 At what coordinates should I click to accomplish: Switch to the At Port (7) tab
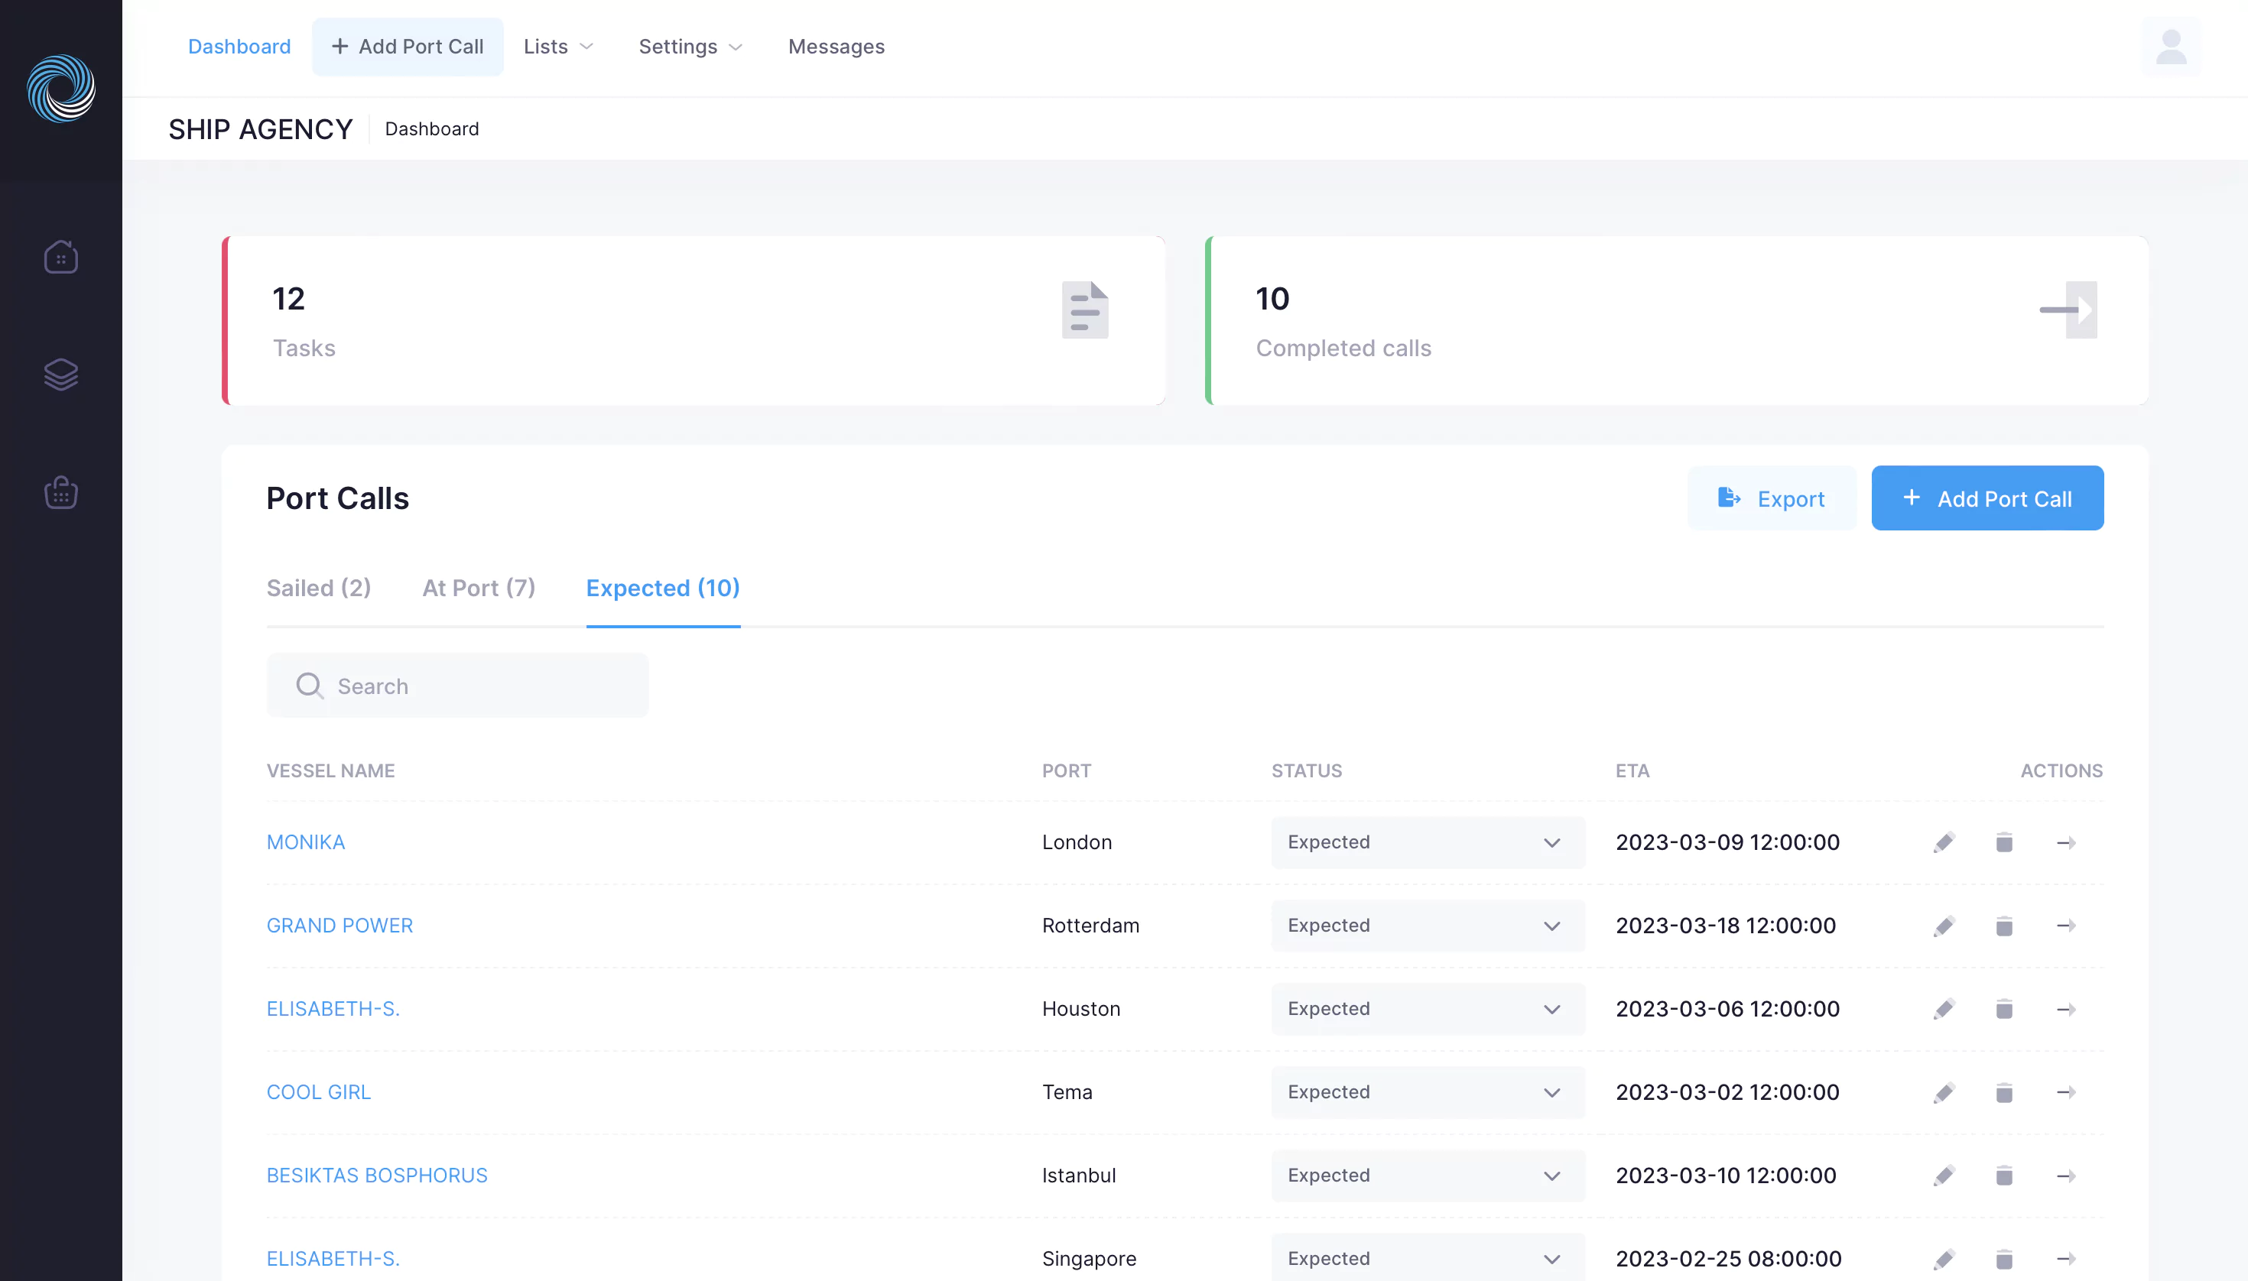pyautogui.click(x=478, y=588)
